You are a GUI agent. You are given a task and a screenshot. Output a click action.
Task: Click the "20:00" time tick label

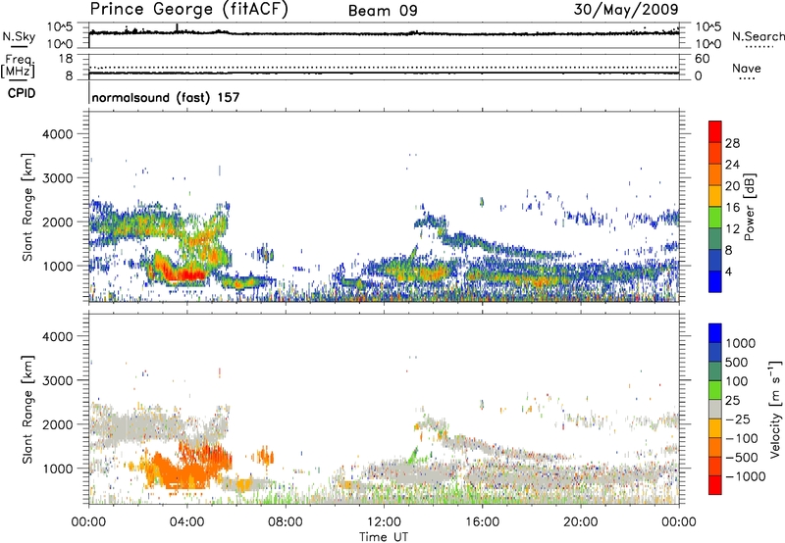point(580,522)
